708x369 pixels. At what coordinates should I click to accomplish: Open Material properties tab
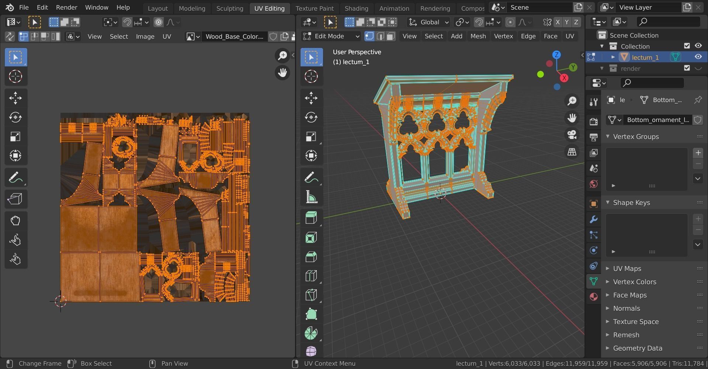point(593,297)
